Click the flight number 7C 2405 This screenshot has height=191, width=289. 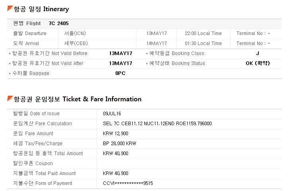tap(58, 24)
